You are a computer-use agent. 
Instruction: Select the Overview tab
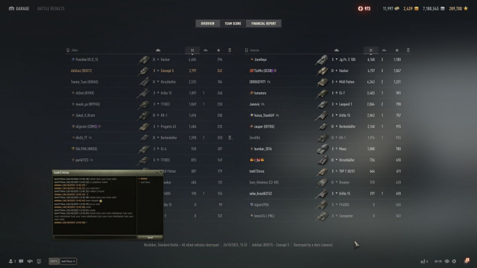[x=207, y=23]
